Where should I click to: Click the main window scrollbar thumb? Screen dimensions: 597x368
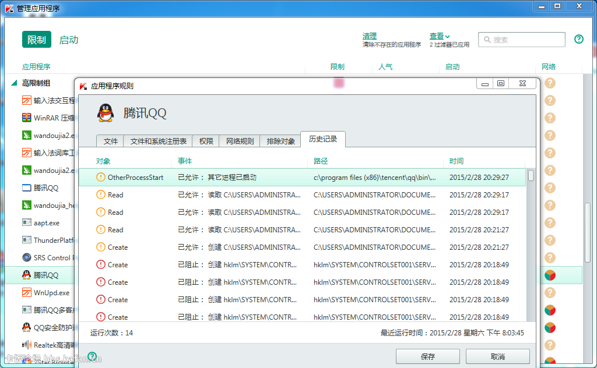click(588, 233)
